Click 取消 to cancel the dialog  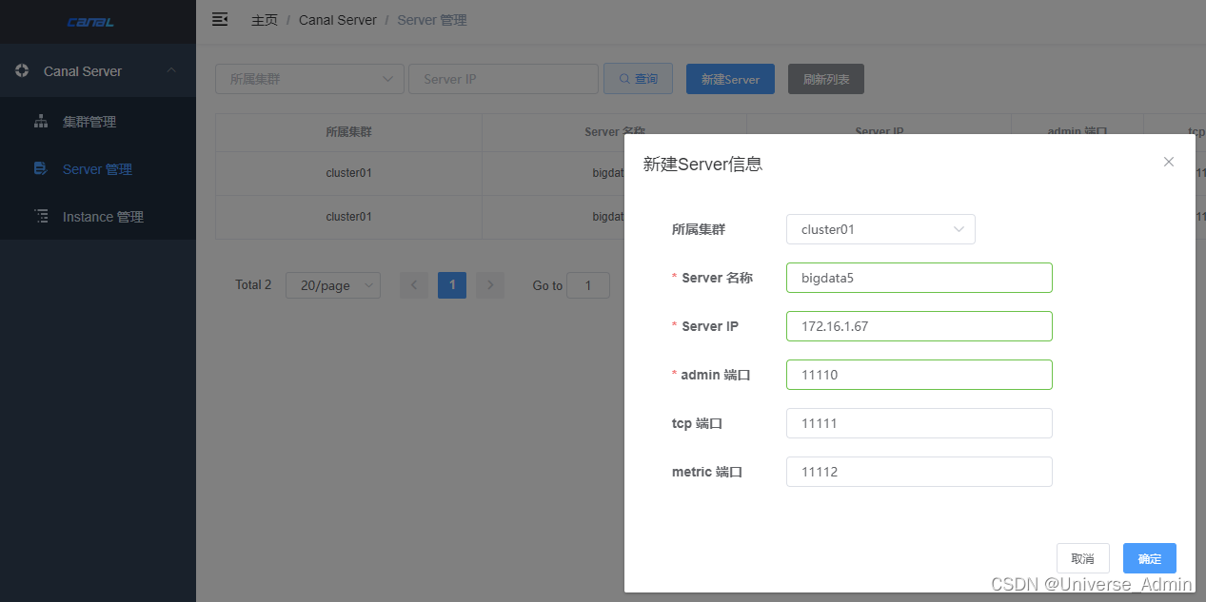pyautogui.click(x=1083, y=558)
